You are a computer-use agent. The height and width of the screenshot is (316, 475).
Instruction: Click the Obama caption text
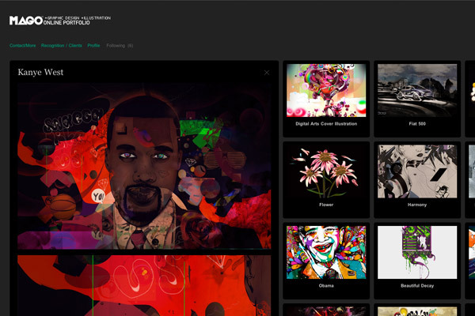(326, 286)
